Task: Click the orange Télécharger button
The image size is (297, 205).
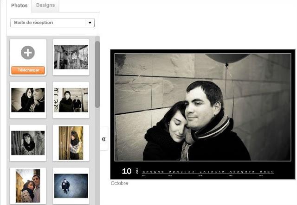Action: point(28,70)
